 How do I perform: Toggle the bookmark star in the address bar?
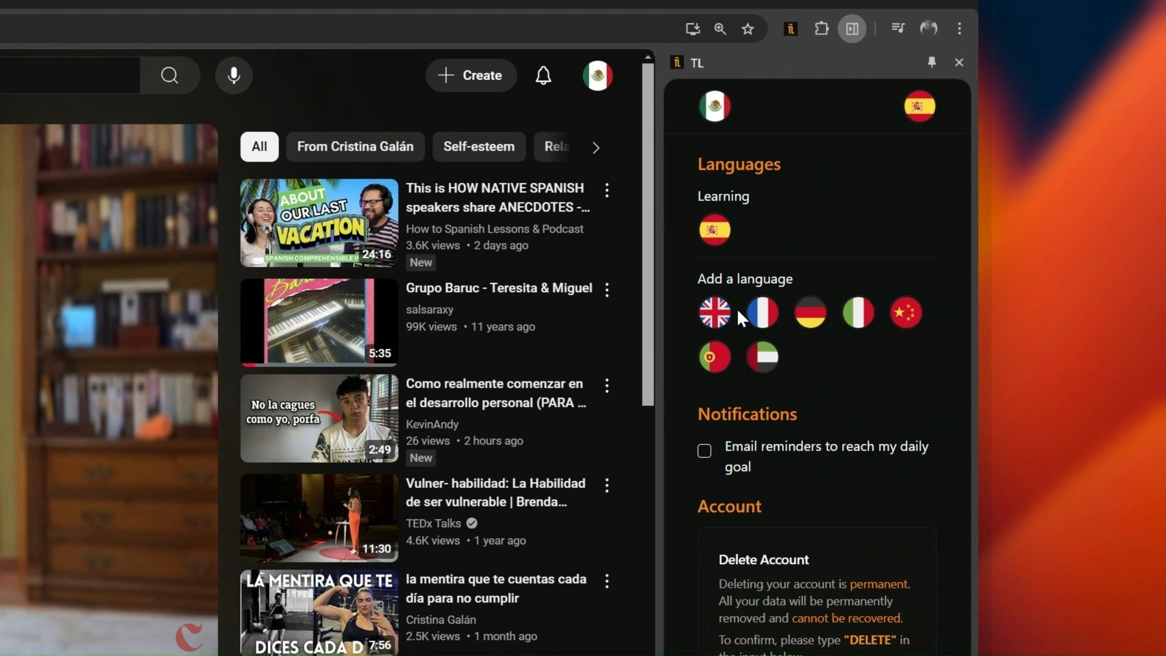point(748,29)
